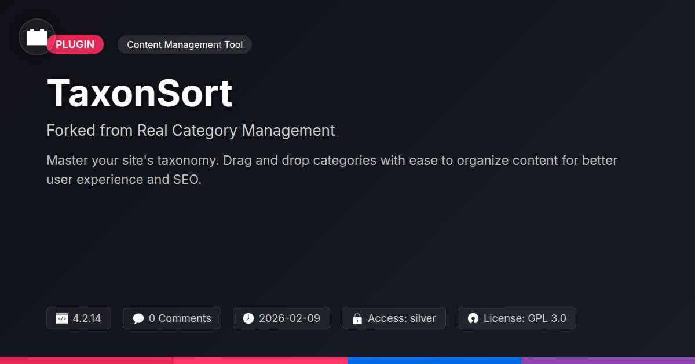Click the plugin brick icon in circle

tap(37, 37)
